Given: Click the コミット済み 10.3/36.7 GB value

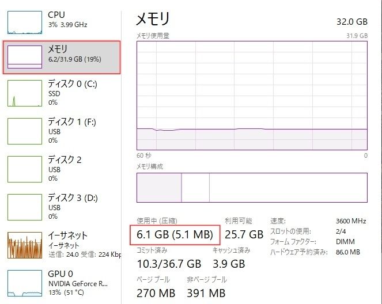Looking at the screenshot, I should click(x=169, y=264).
